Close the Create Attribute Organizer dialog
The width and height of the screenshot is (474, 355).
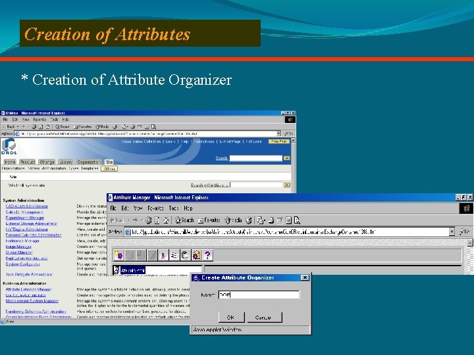pyautogui.click(x=305, y=277)
